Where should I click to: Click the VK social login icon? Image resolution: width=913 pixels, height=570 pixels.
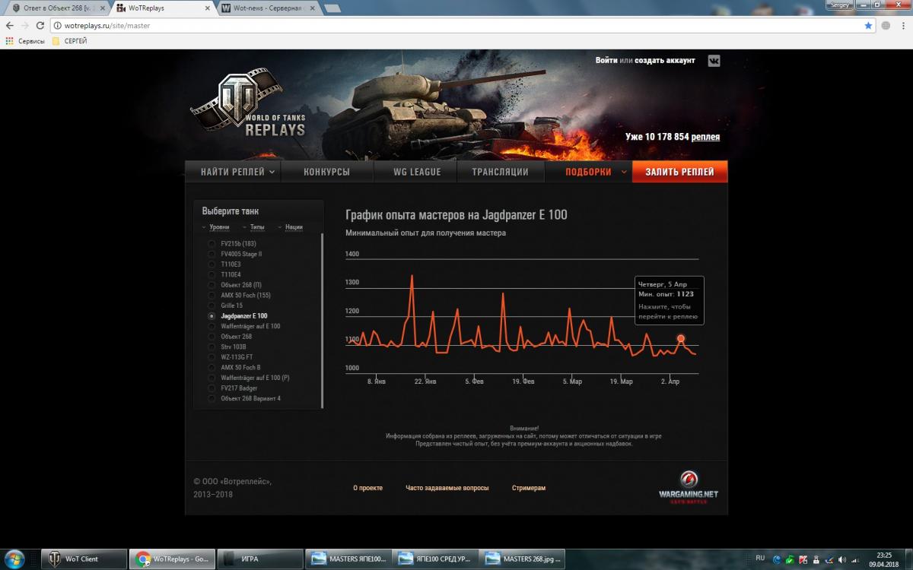point(714,61)
